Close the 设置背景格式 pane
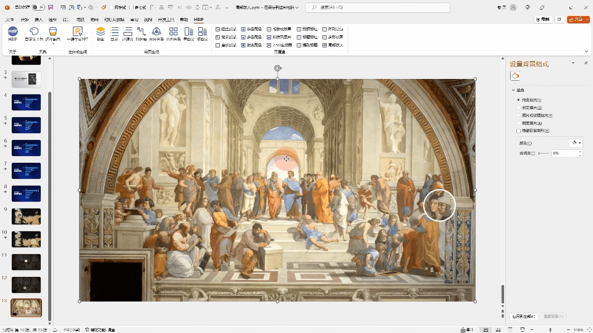Viewport: 593px width, 333px height. point(586,63)
